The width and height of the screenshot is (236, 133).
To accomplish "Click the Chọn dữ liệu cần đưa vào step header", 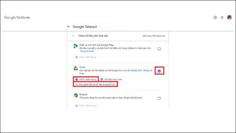I will (93, 36).
